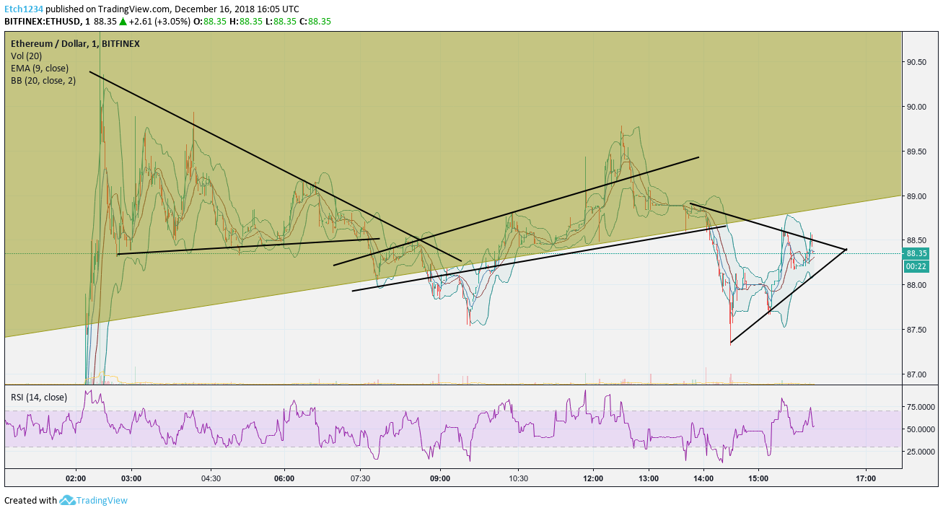Click the +2.61 (+3.05%) price change text
Viewport: 943px width, 513px height.
click(x=160, y=22)
